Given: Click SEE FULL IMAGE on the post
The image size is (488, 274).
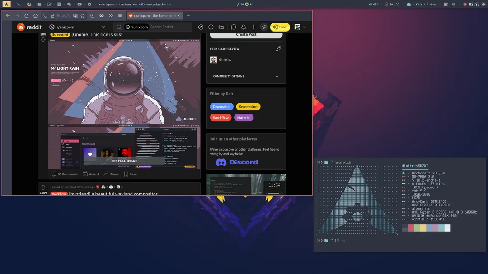Looking at the screenshot, I should pyautogui.click(x=124, y=160).
